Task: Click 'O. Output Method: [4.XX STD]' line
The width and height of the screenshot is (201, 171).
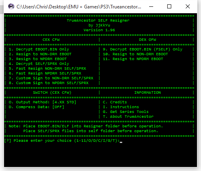Action: point(43,102)
